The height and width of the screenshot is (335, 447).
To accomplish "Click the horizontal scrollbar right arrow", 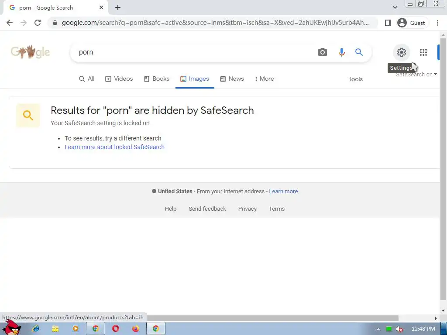I will click(436, 318).
